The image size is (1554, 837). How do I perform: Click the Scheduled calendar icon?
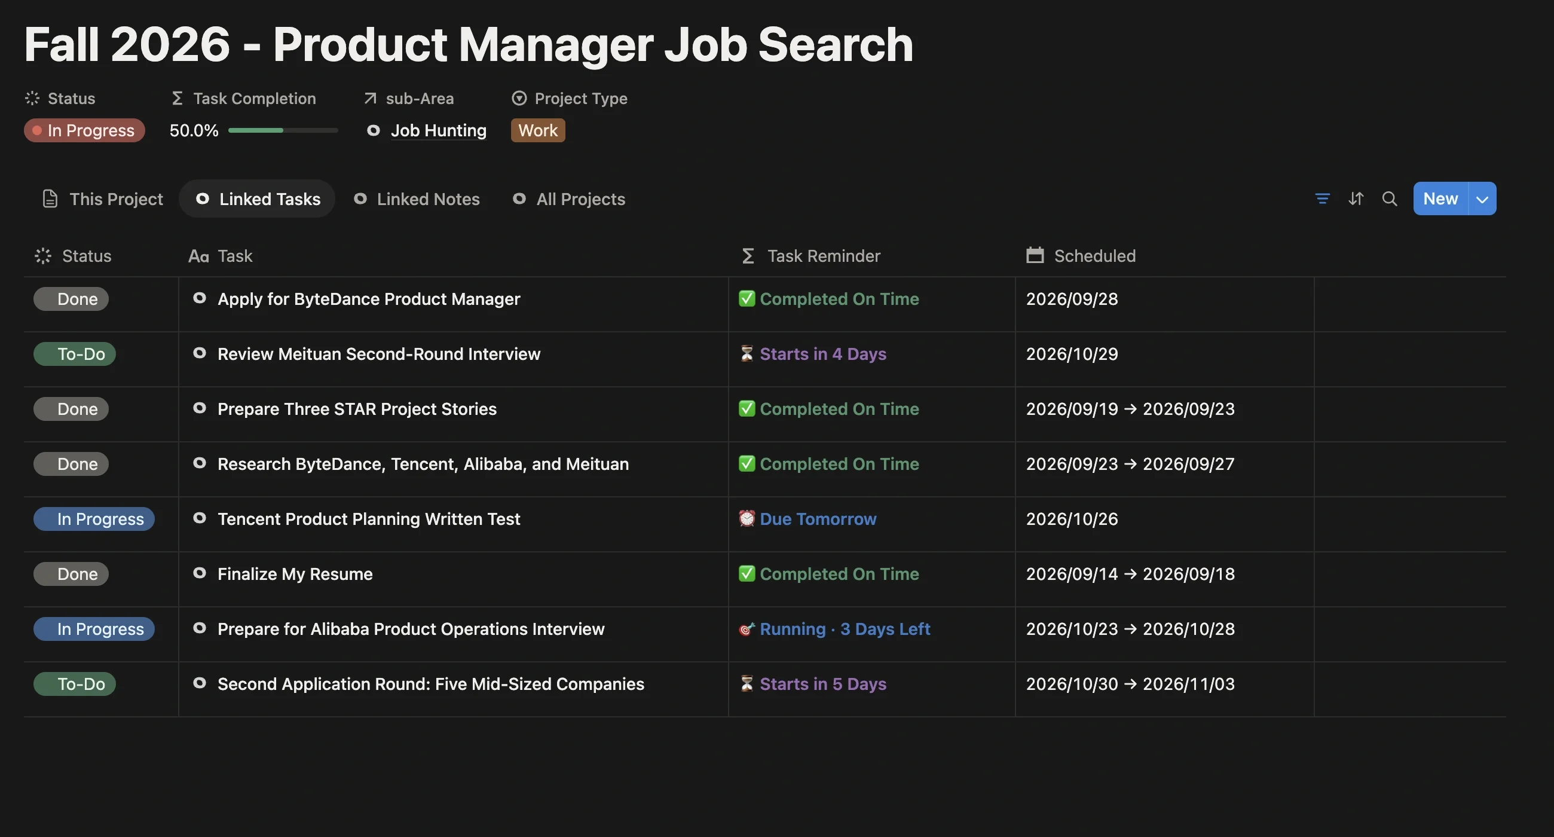tap(1035, 255)
